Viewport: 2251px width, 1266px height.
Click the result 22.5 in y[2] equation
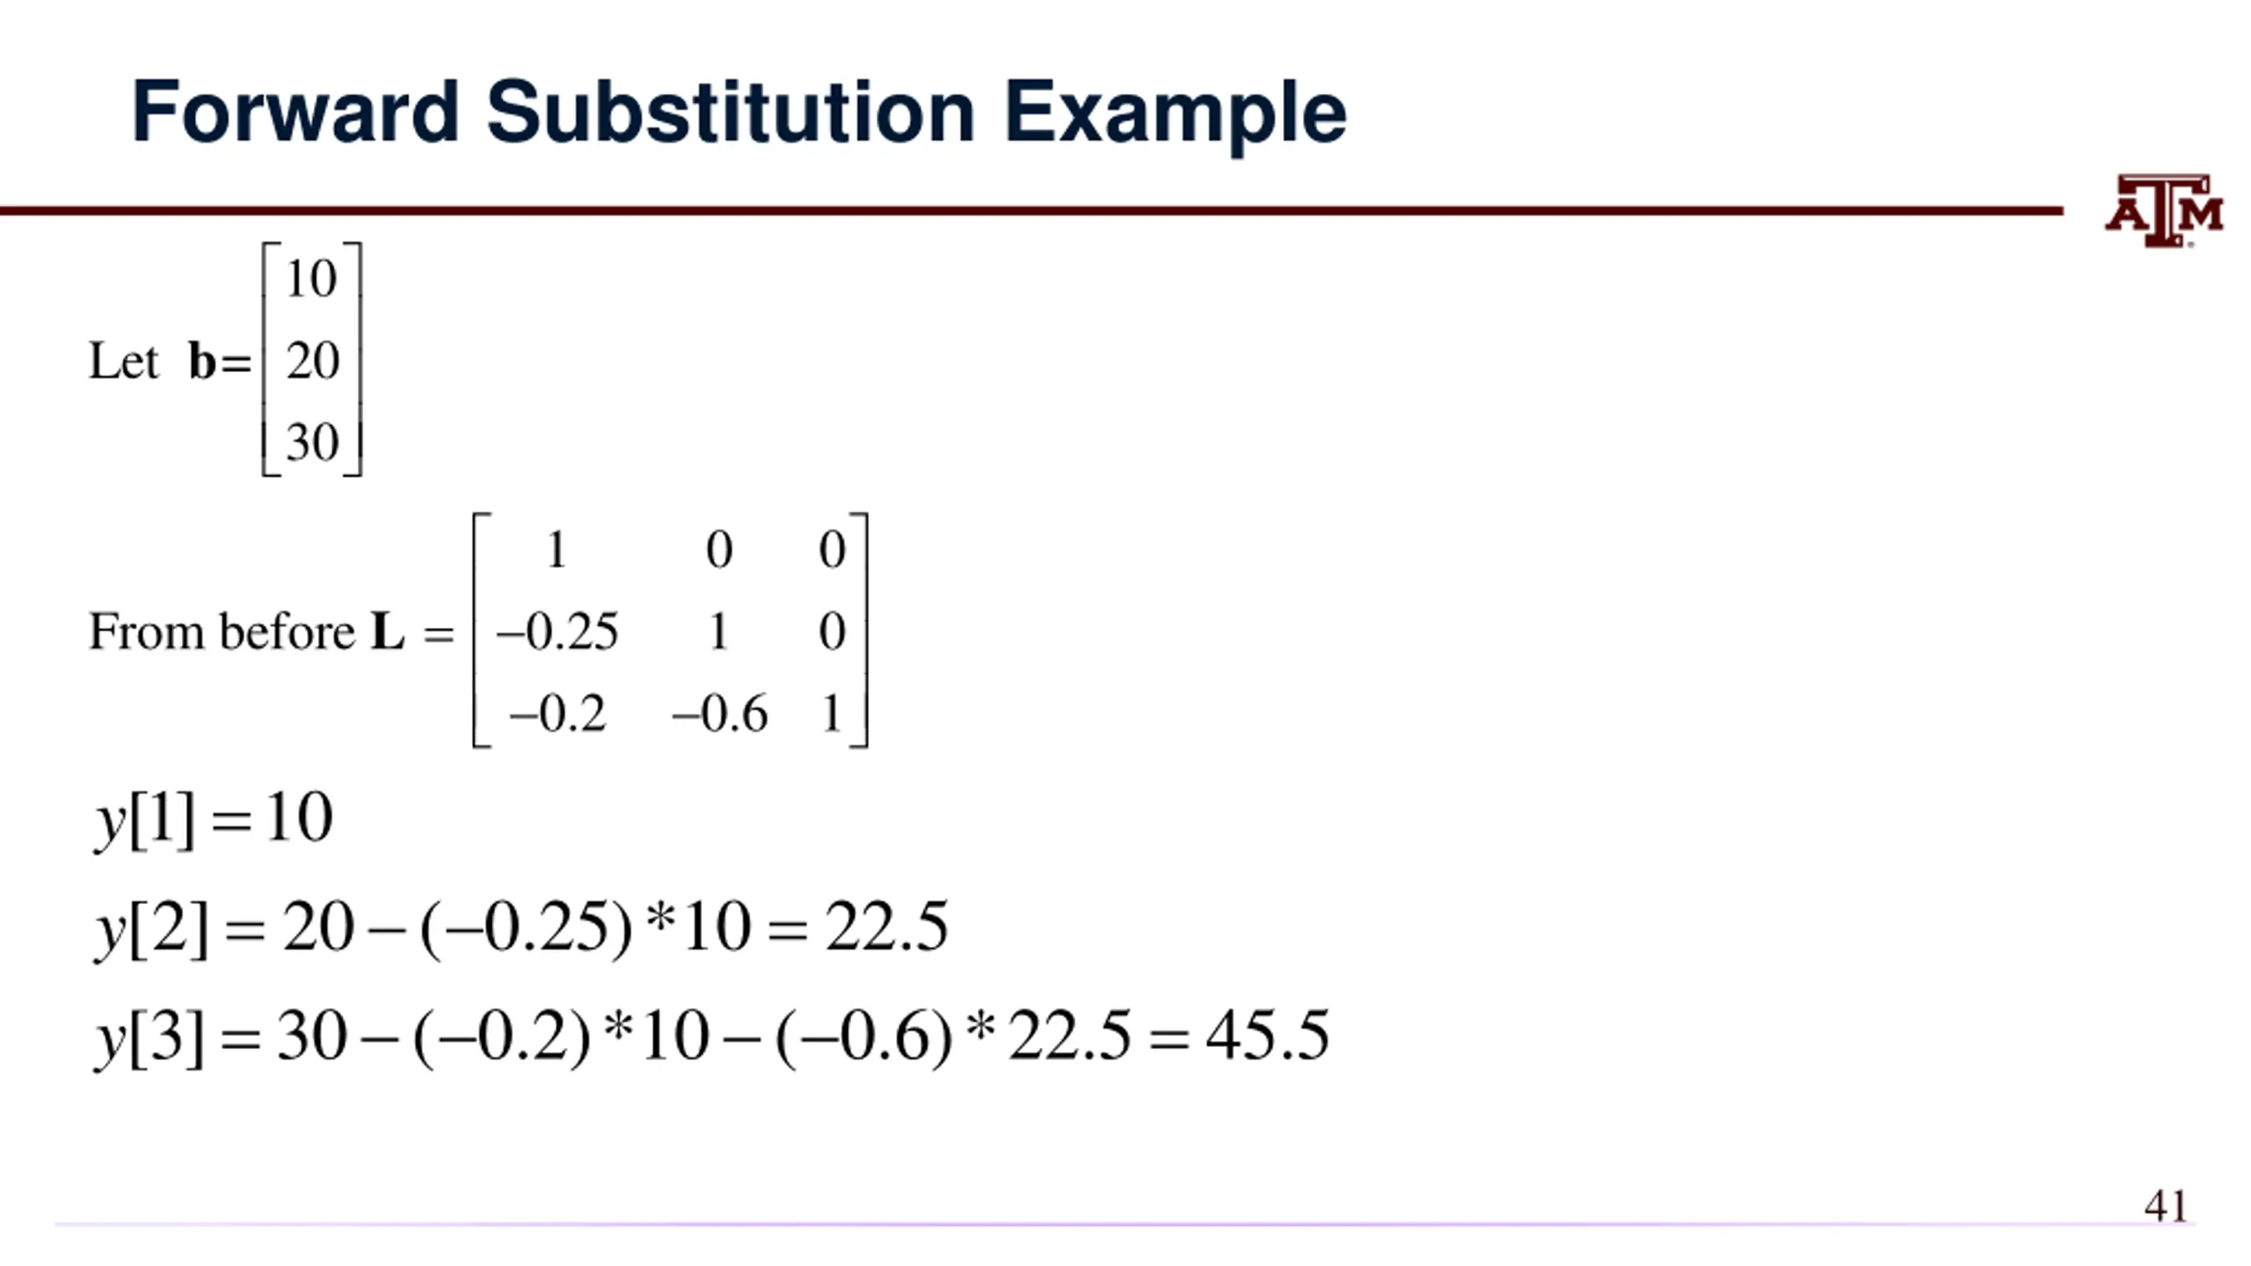[886, 927]
